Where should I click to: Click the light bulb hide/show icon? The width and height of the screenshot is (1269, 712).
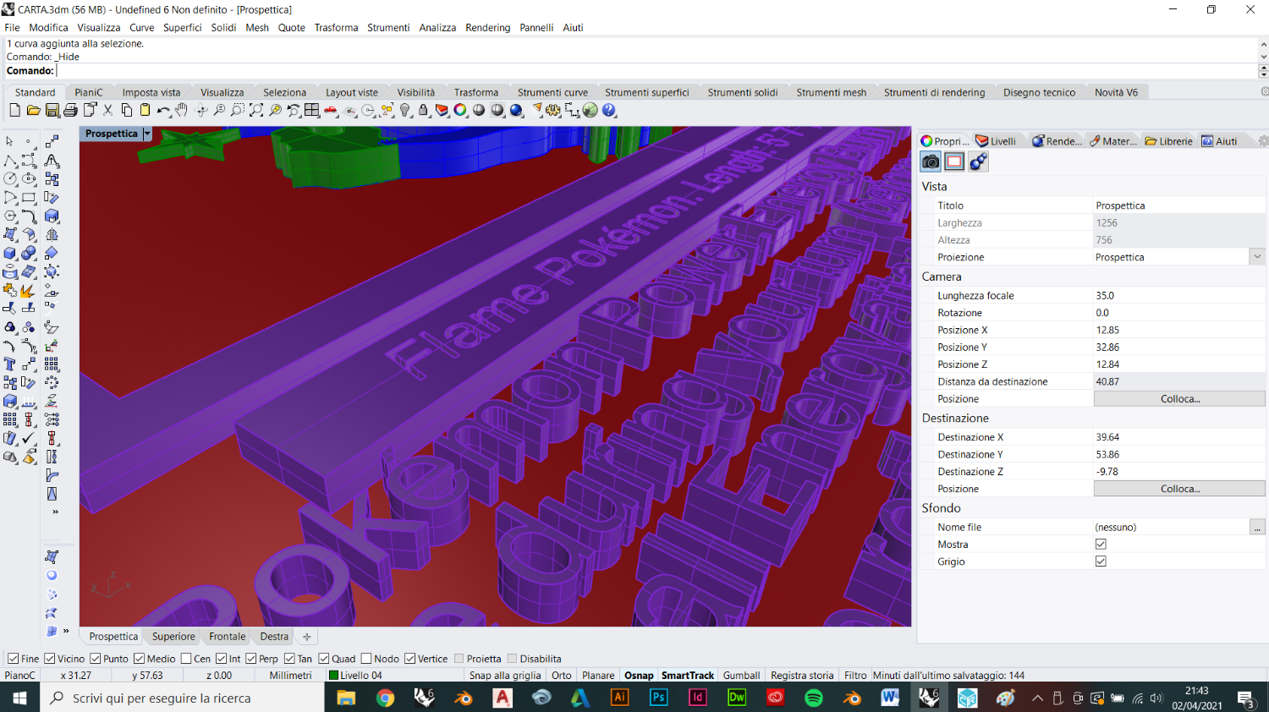405,110
